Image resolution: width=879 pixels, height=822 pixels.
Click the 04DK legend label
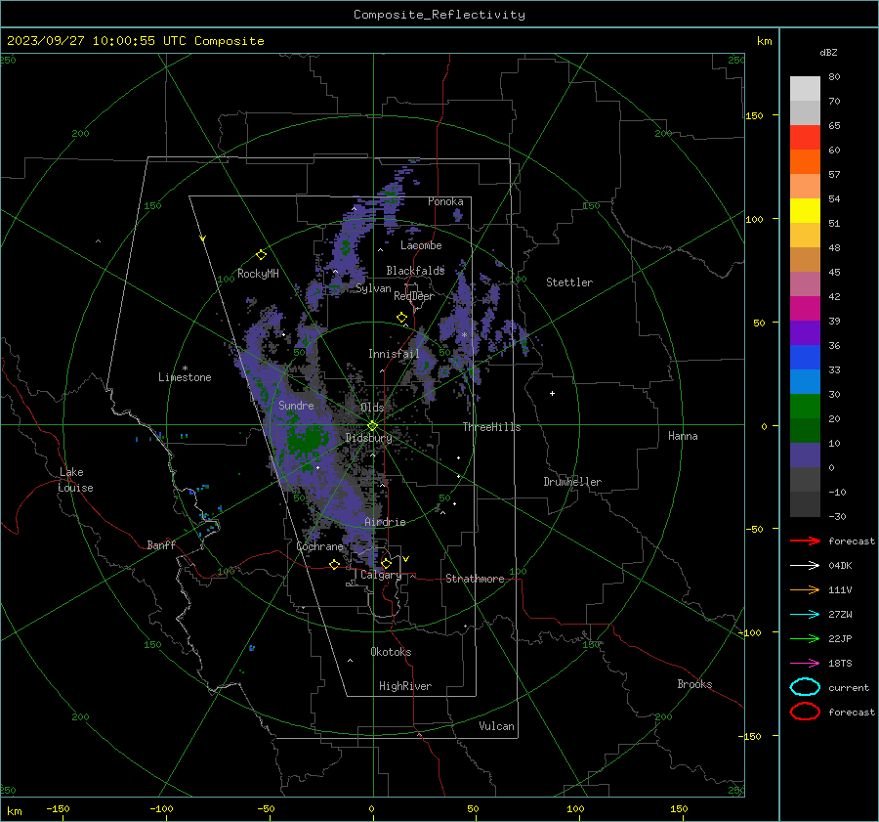840,566
